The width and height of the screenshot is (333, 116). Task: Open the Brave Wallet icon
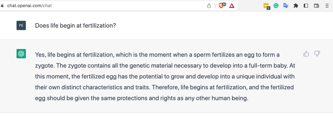point(316,6)
